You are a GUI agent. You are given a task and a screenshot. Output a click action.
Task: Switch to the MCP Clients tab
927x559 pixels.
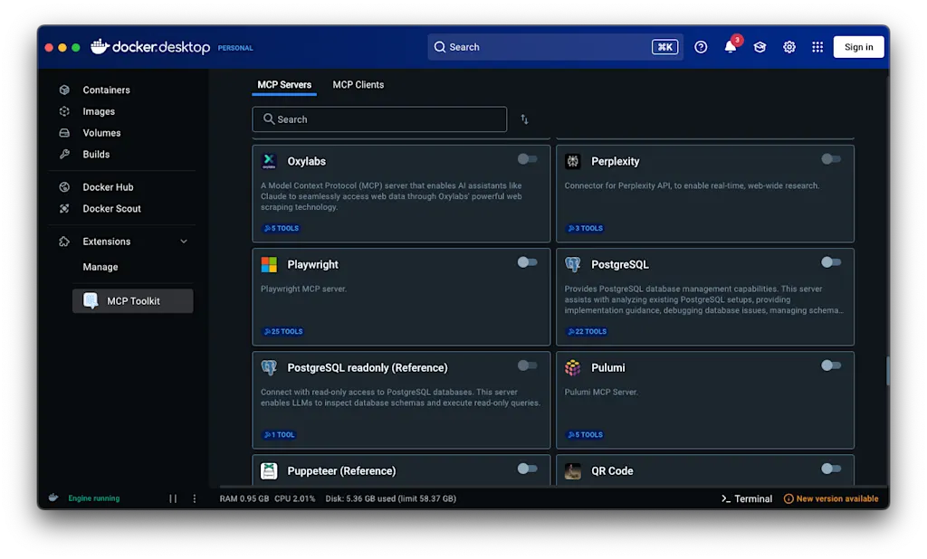point(358,84)
